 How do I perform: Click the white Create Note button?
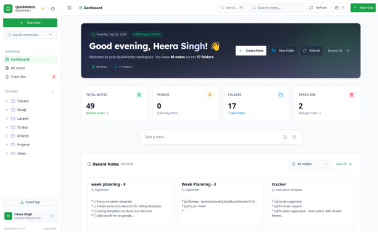[251, 50]
